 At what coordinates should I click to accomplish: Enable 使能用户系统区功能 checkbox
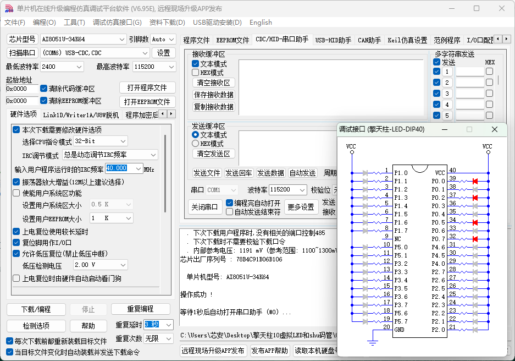[16, 193]
